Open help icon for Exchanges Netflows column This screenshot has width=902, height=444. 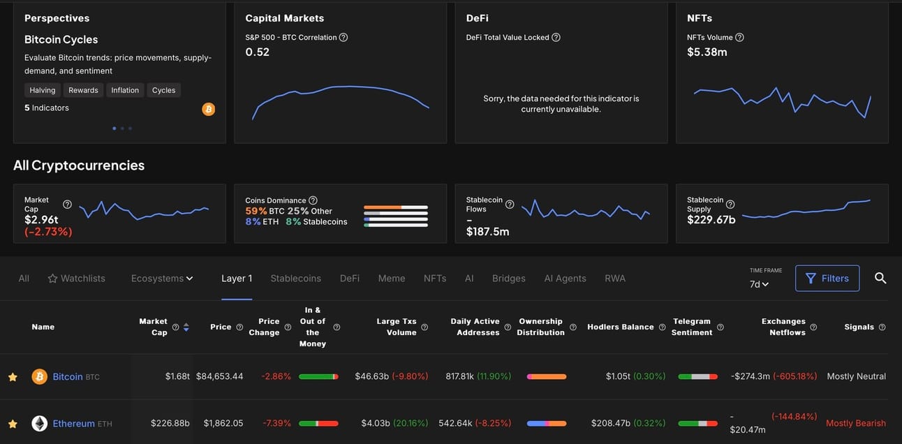(813, 327)
